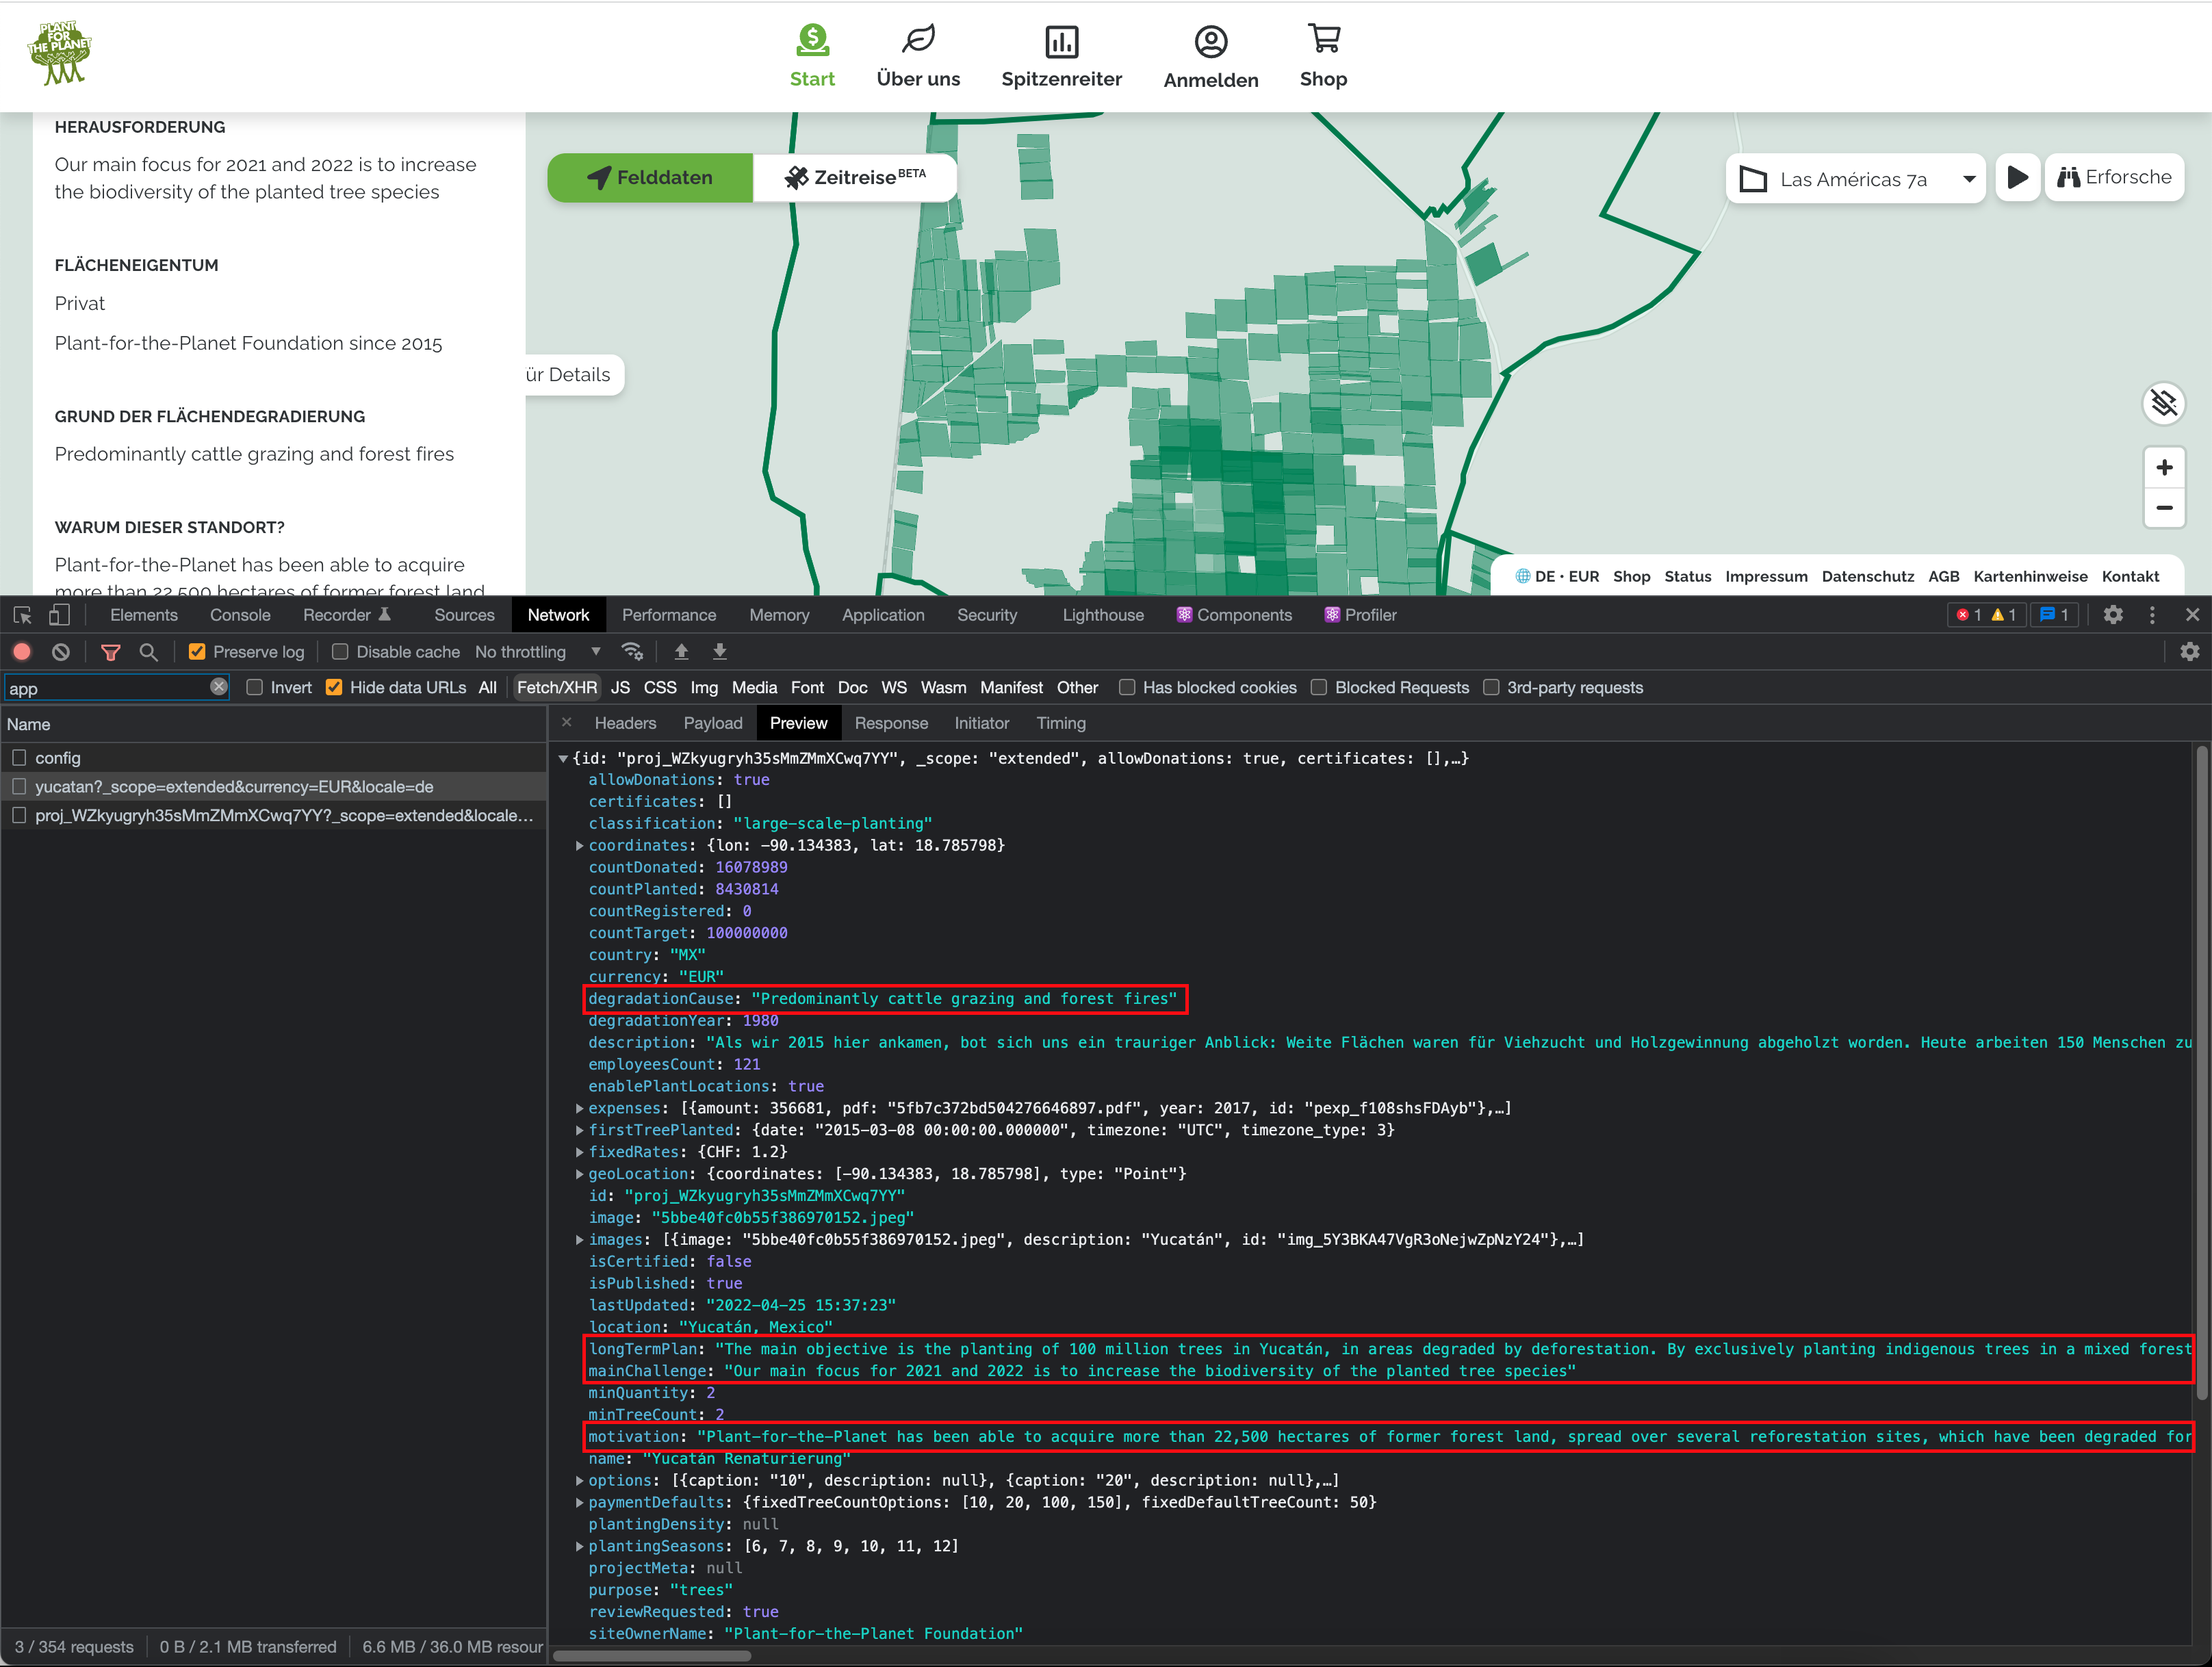Zoom out on the map
Image resolution: width=2212 pixels, height=1667 pixels.
[2164, 508]
